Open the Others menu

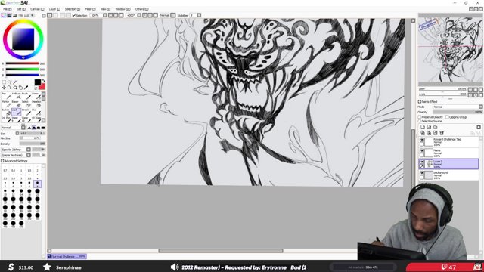(x=141, y=9)
